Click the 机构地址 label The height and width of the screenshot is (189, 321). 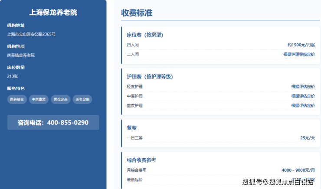click(16, 26)
